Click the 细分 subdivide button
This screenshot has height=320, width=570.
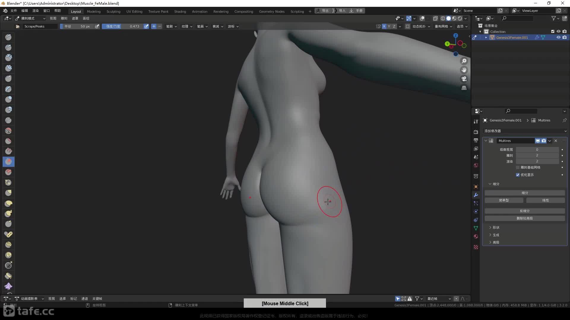525,193
